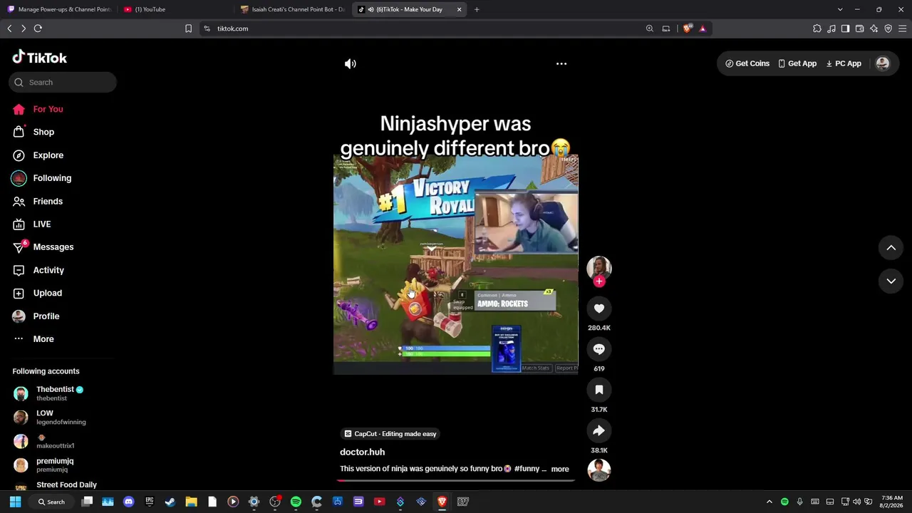The image size is (912, 513).
Task: Play or pause the Ninja video
Action: [456, 264]
